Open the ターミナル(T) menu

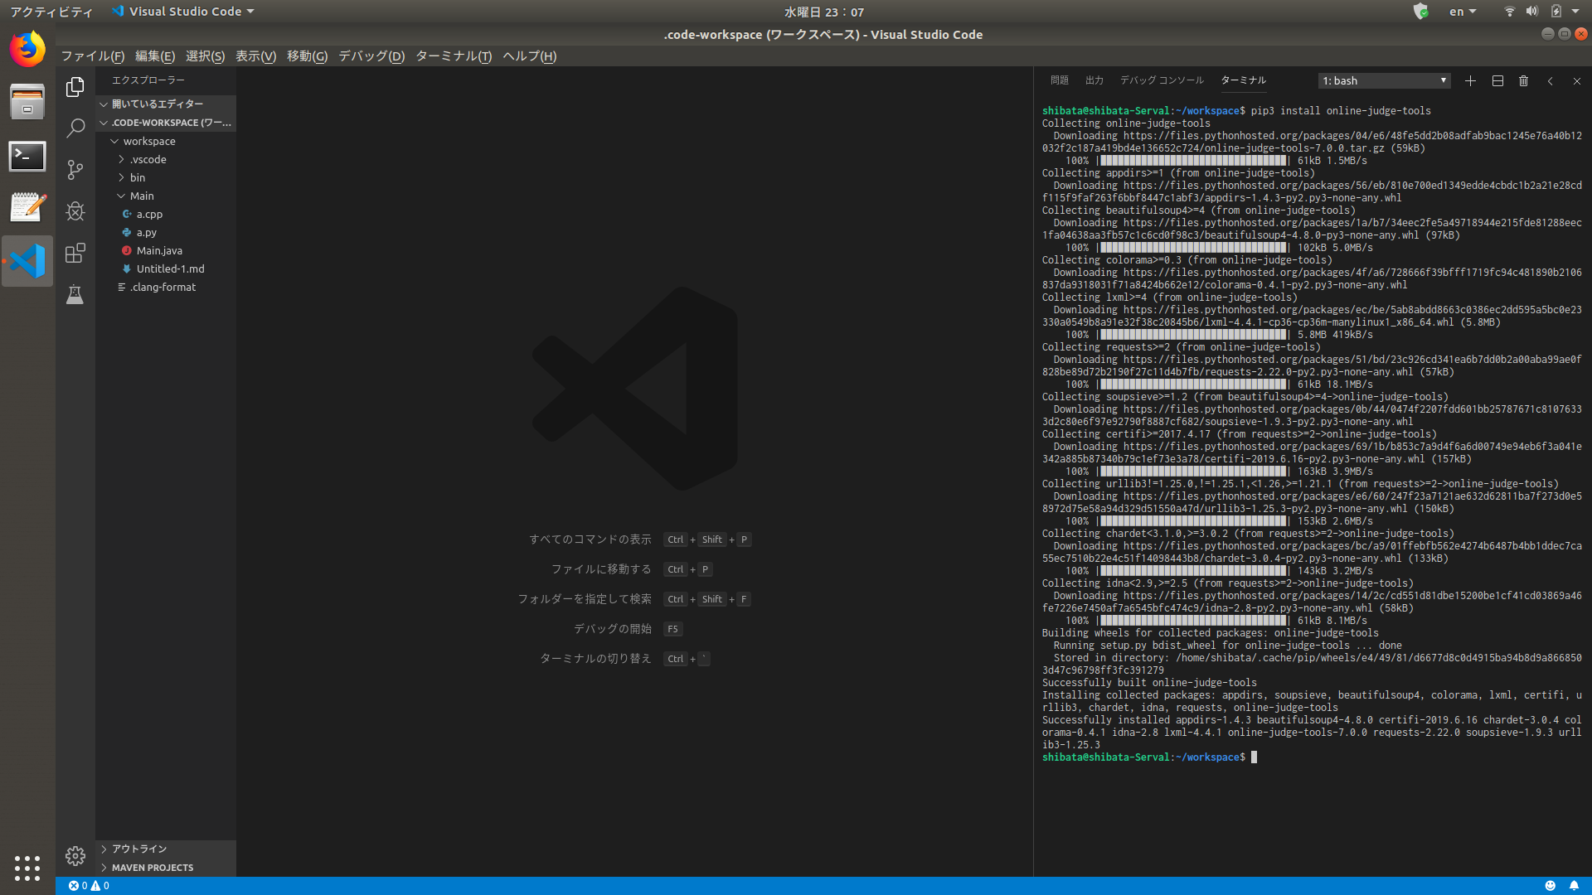pyautogui.click(x=453, y=56)
